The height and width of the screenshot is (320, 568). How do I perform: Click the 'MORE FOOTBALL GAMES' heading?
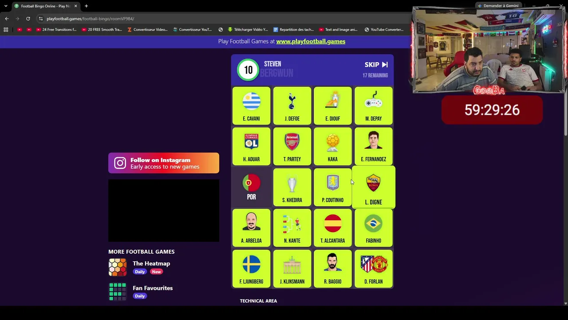(142, 252)
